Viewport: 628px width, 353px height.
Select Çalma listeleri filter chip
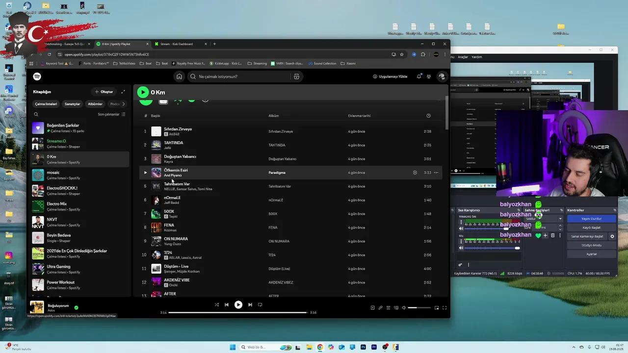point(46,104)
